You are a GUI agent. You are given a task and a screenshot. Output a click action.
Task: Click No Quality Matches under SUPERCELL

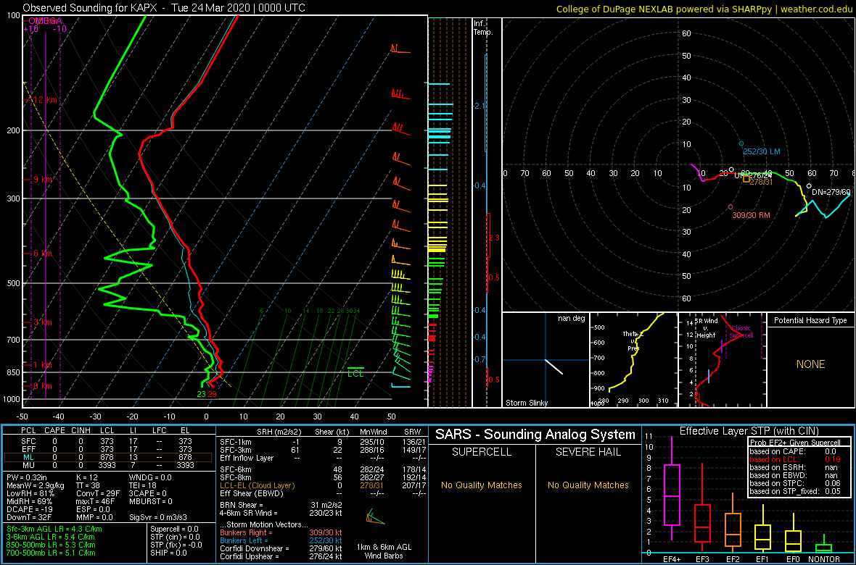482,485
